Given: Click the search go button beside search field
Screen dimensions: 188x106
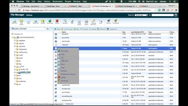Looking at the screenshot, I should (x=176, y=15).
